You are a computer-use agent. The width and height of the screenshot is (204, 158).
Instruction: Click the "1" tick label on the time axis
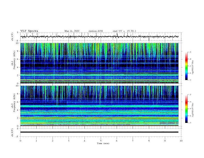(x=36, y=141)
